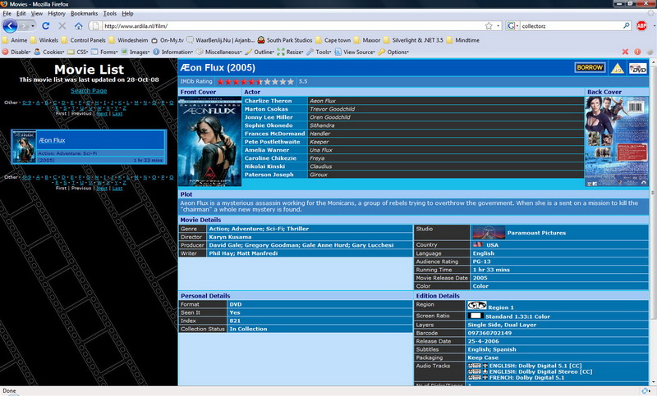Open the South Park Studios bookmark
This screenshot has height=396, width=657.
coord(285,40)
